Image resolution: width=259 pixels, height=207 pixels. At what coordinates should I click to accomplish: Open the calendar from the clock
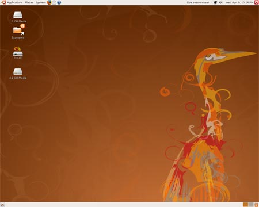pos(239,2)
